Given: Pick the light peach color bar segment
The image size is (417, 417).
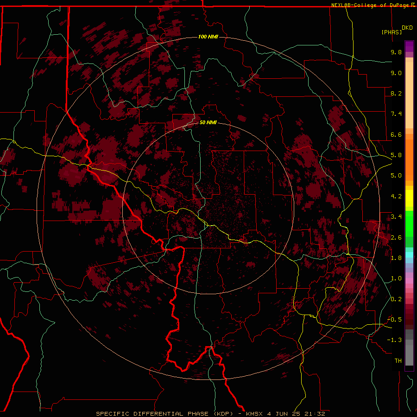Looking at the screenshot, I should tap(409, 96).
